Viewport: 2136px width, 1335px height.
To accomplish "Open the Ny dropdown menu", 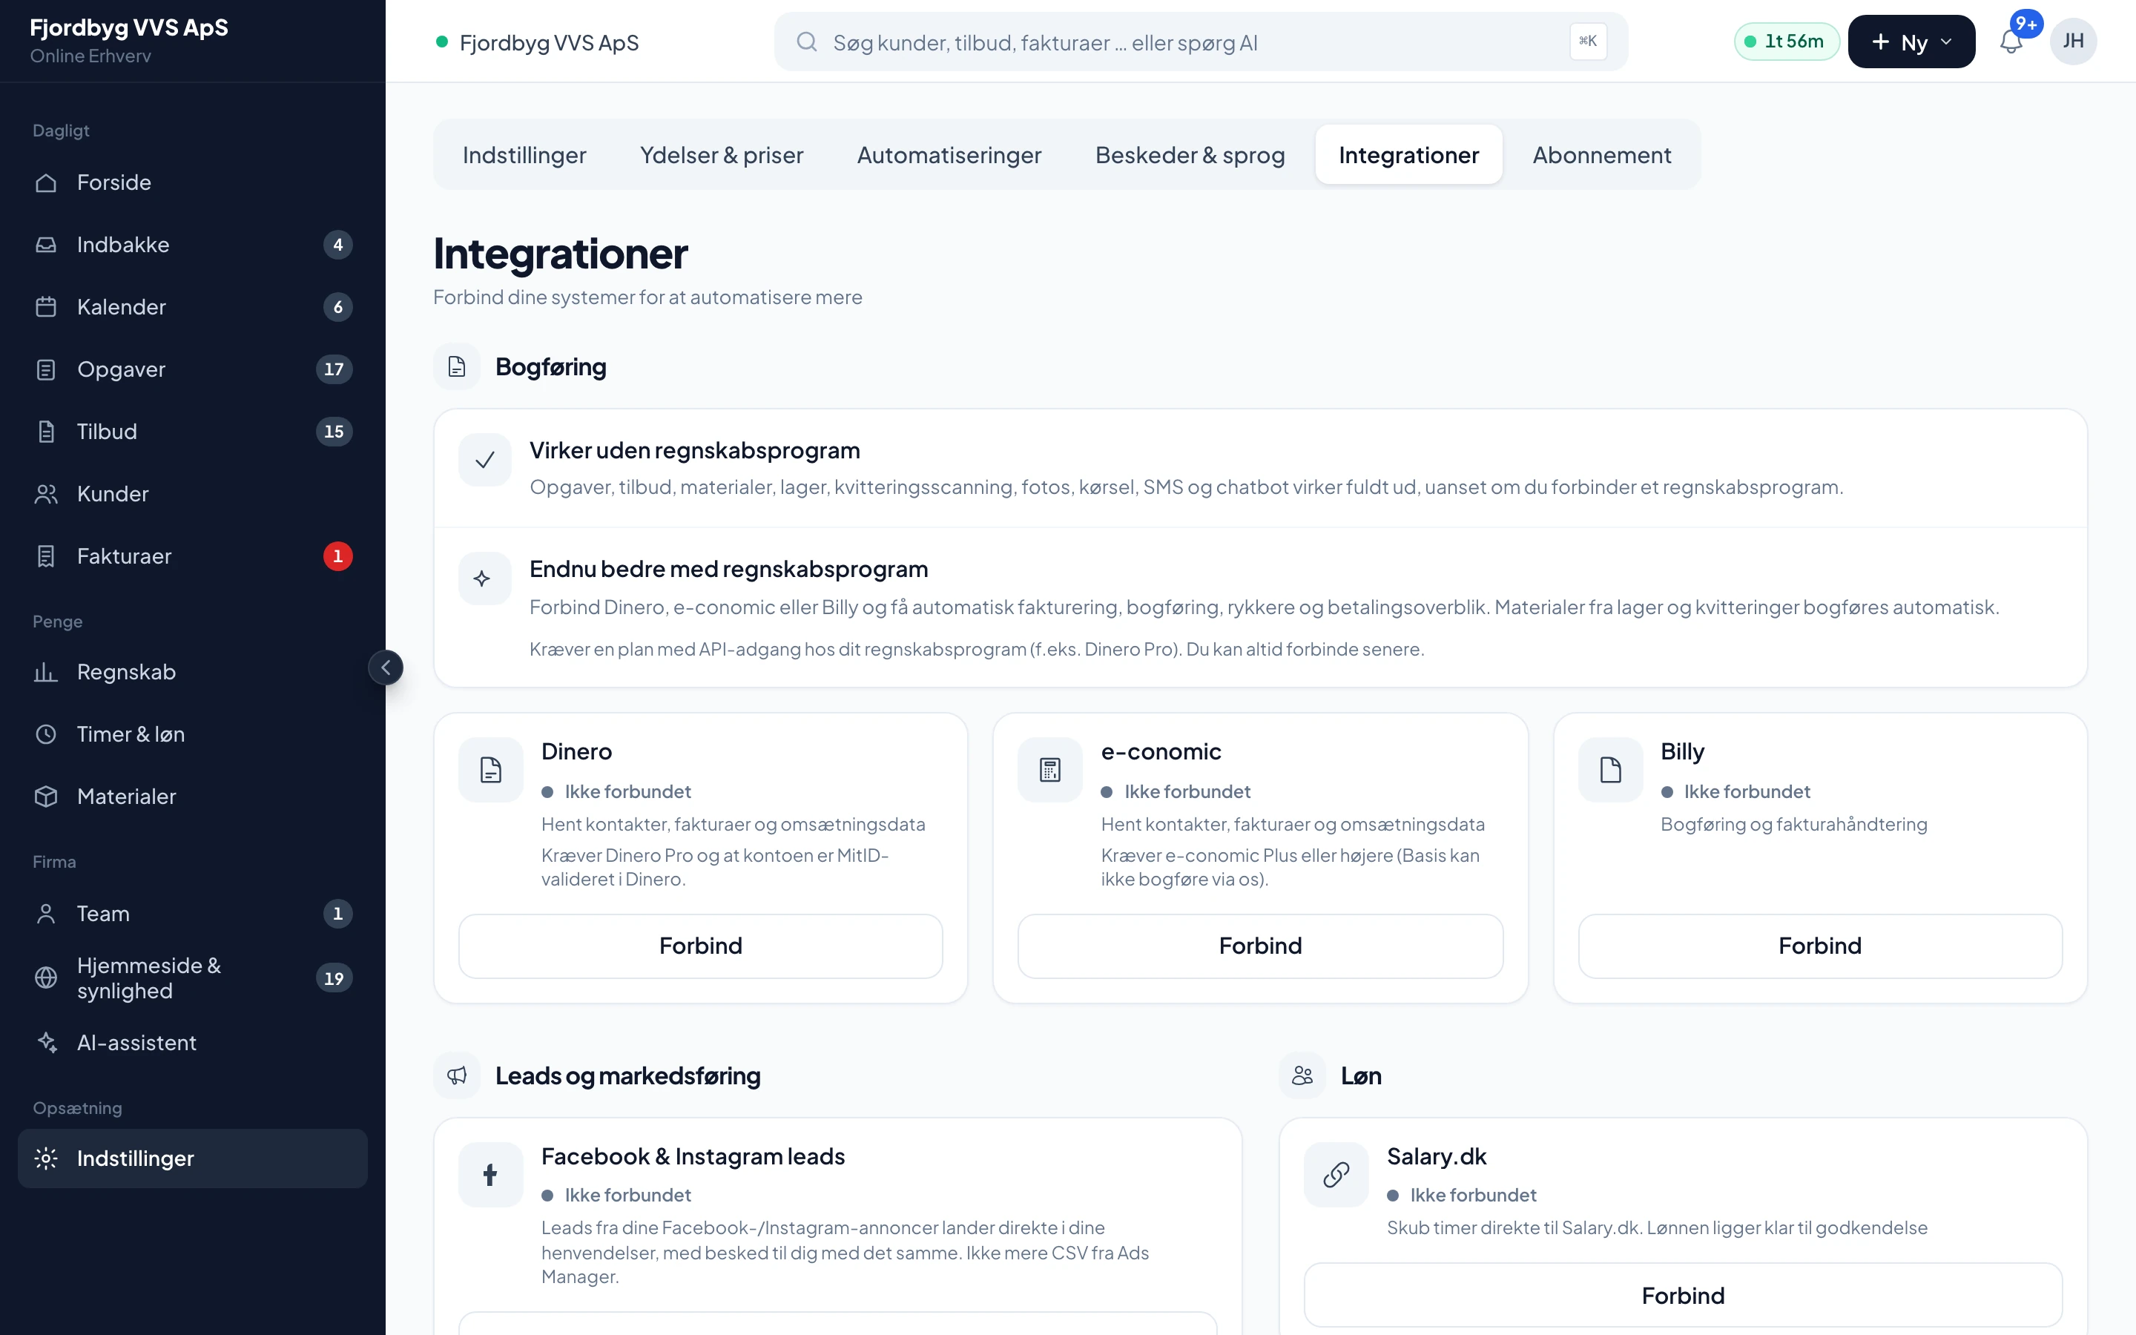I will (x=1911, y=42).
